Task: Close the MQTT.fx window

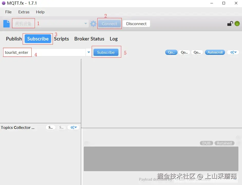Action: [x=236, y=3]
